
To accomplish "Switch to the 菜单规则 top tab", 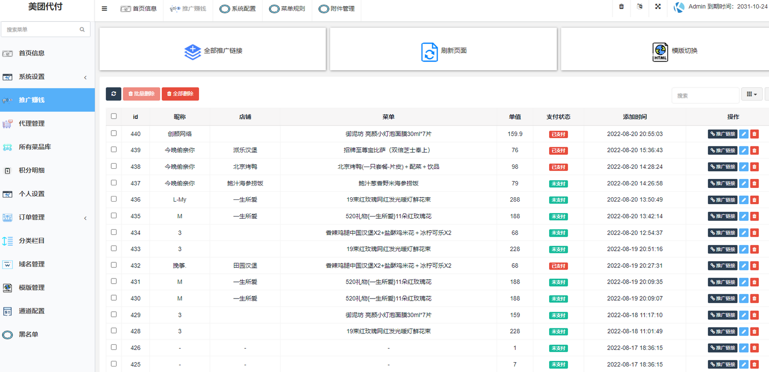I will [x=287, y=9].
